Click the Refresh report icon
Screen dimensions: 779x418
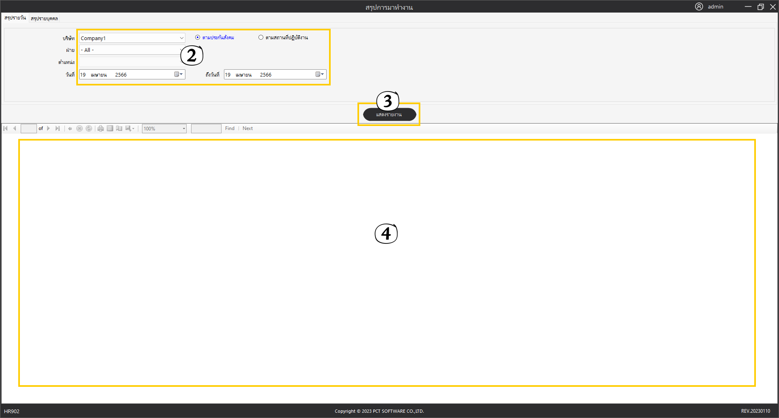(89, 128)
